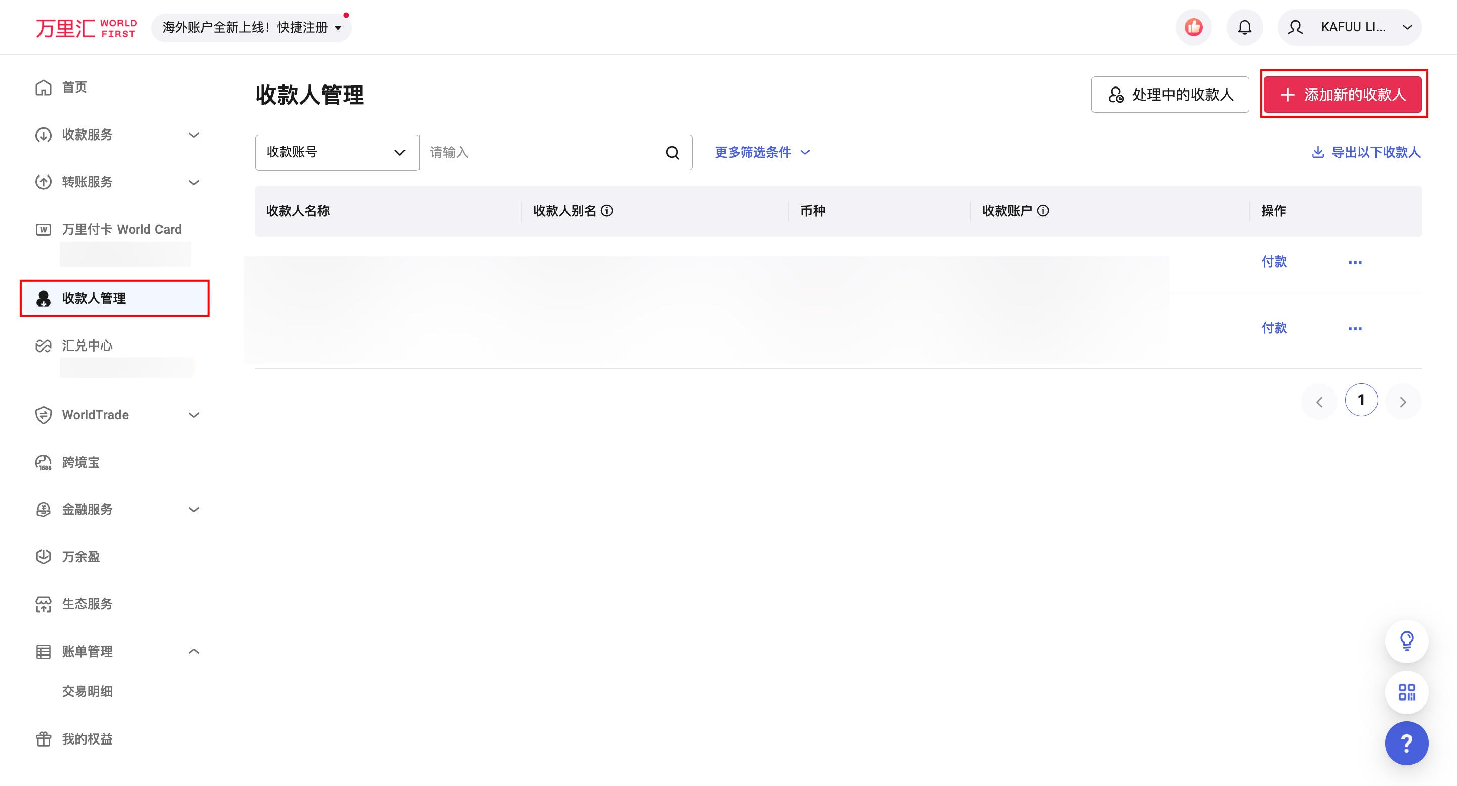Click the search magnifier icon
The image size is (1457, 786).
[672, 152]
